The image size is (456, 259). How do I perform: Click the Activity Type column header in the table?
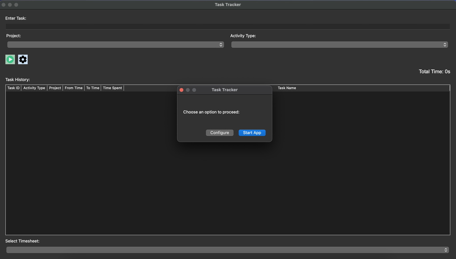click(34, 88)
